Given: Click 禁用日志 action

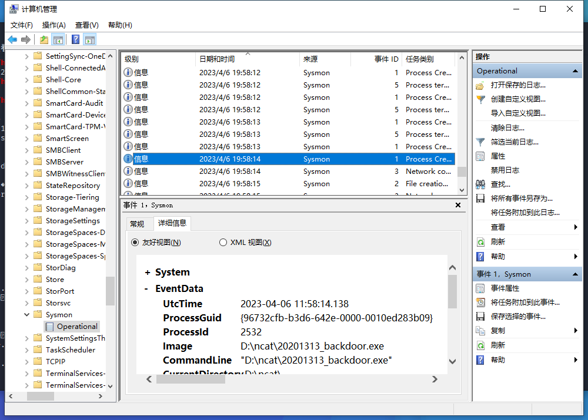Looking at the screenshot, I should pos(505,170).
